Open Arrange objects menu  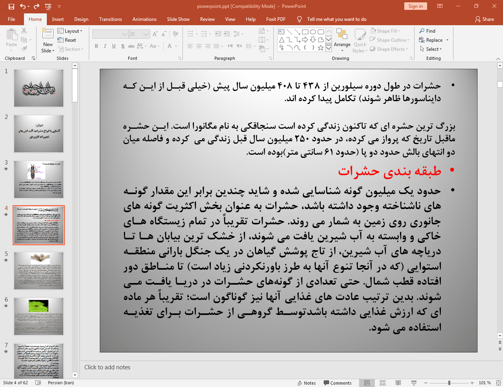[x=342, y=40]
